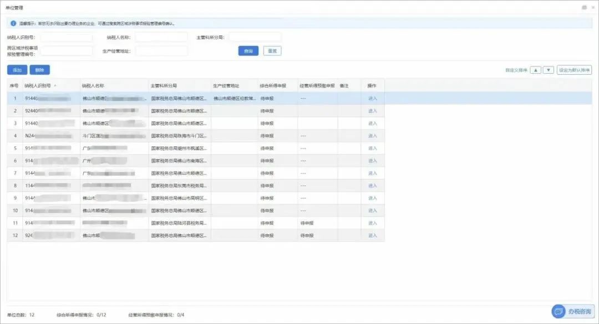Click the blue info tip icon
The height and width of the screenshot is (324, 599).
pos(13,23)
